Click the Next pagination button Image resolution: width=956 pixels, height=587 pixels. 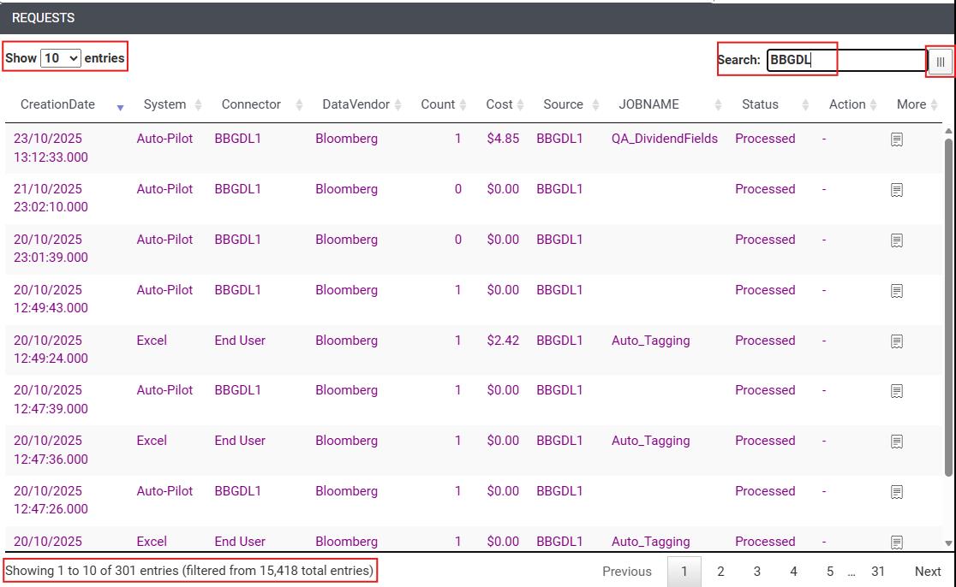point(928,572)
